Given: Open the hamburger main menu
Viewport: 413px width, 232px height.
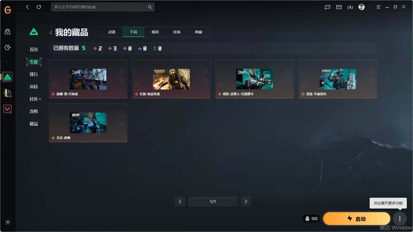Looking at the screenshot, I should [x=378, y=7].
